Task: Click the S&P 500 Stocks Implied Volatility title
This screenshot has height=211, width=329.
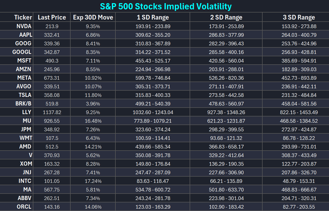Action: pyautogui.click(x=166, y=6)
